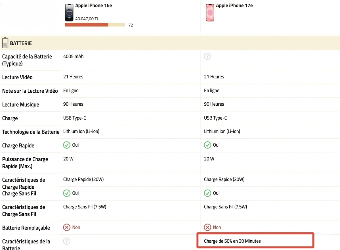Click the battery icon beside BATTERIE heading
Viewport: 340px width, 250px height.
click(5, 43)
